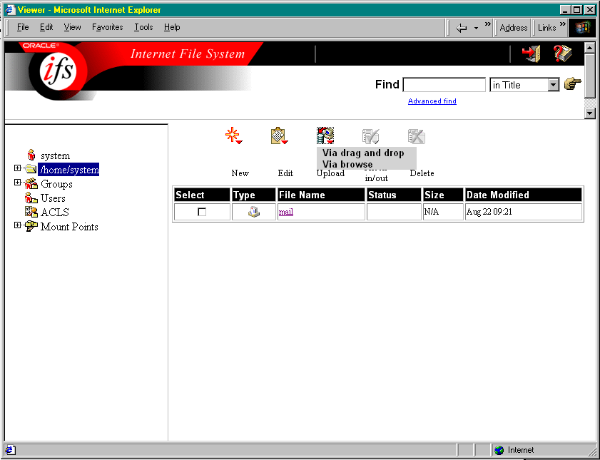Viewport: 600px width, 460px height.
Task: Click the header frame scroll down arrow
Action: pos(590,113)
